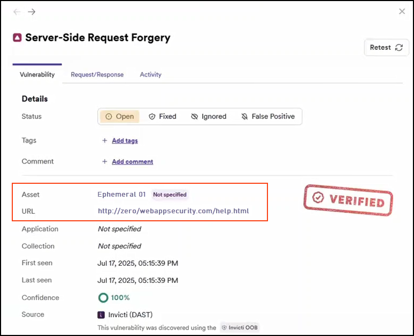Click the Application Not specified value
This screenshot has width=414, height=336.
pyautogui.click(x=119, y=229)
